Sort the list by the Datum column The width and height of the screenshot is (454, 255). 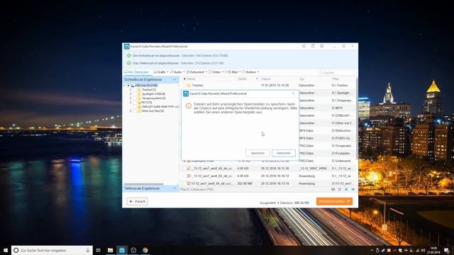click(266, 79)
